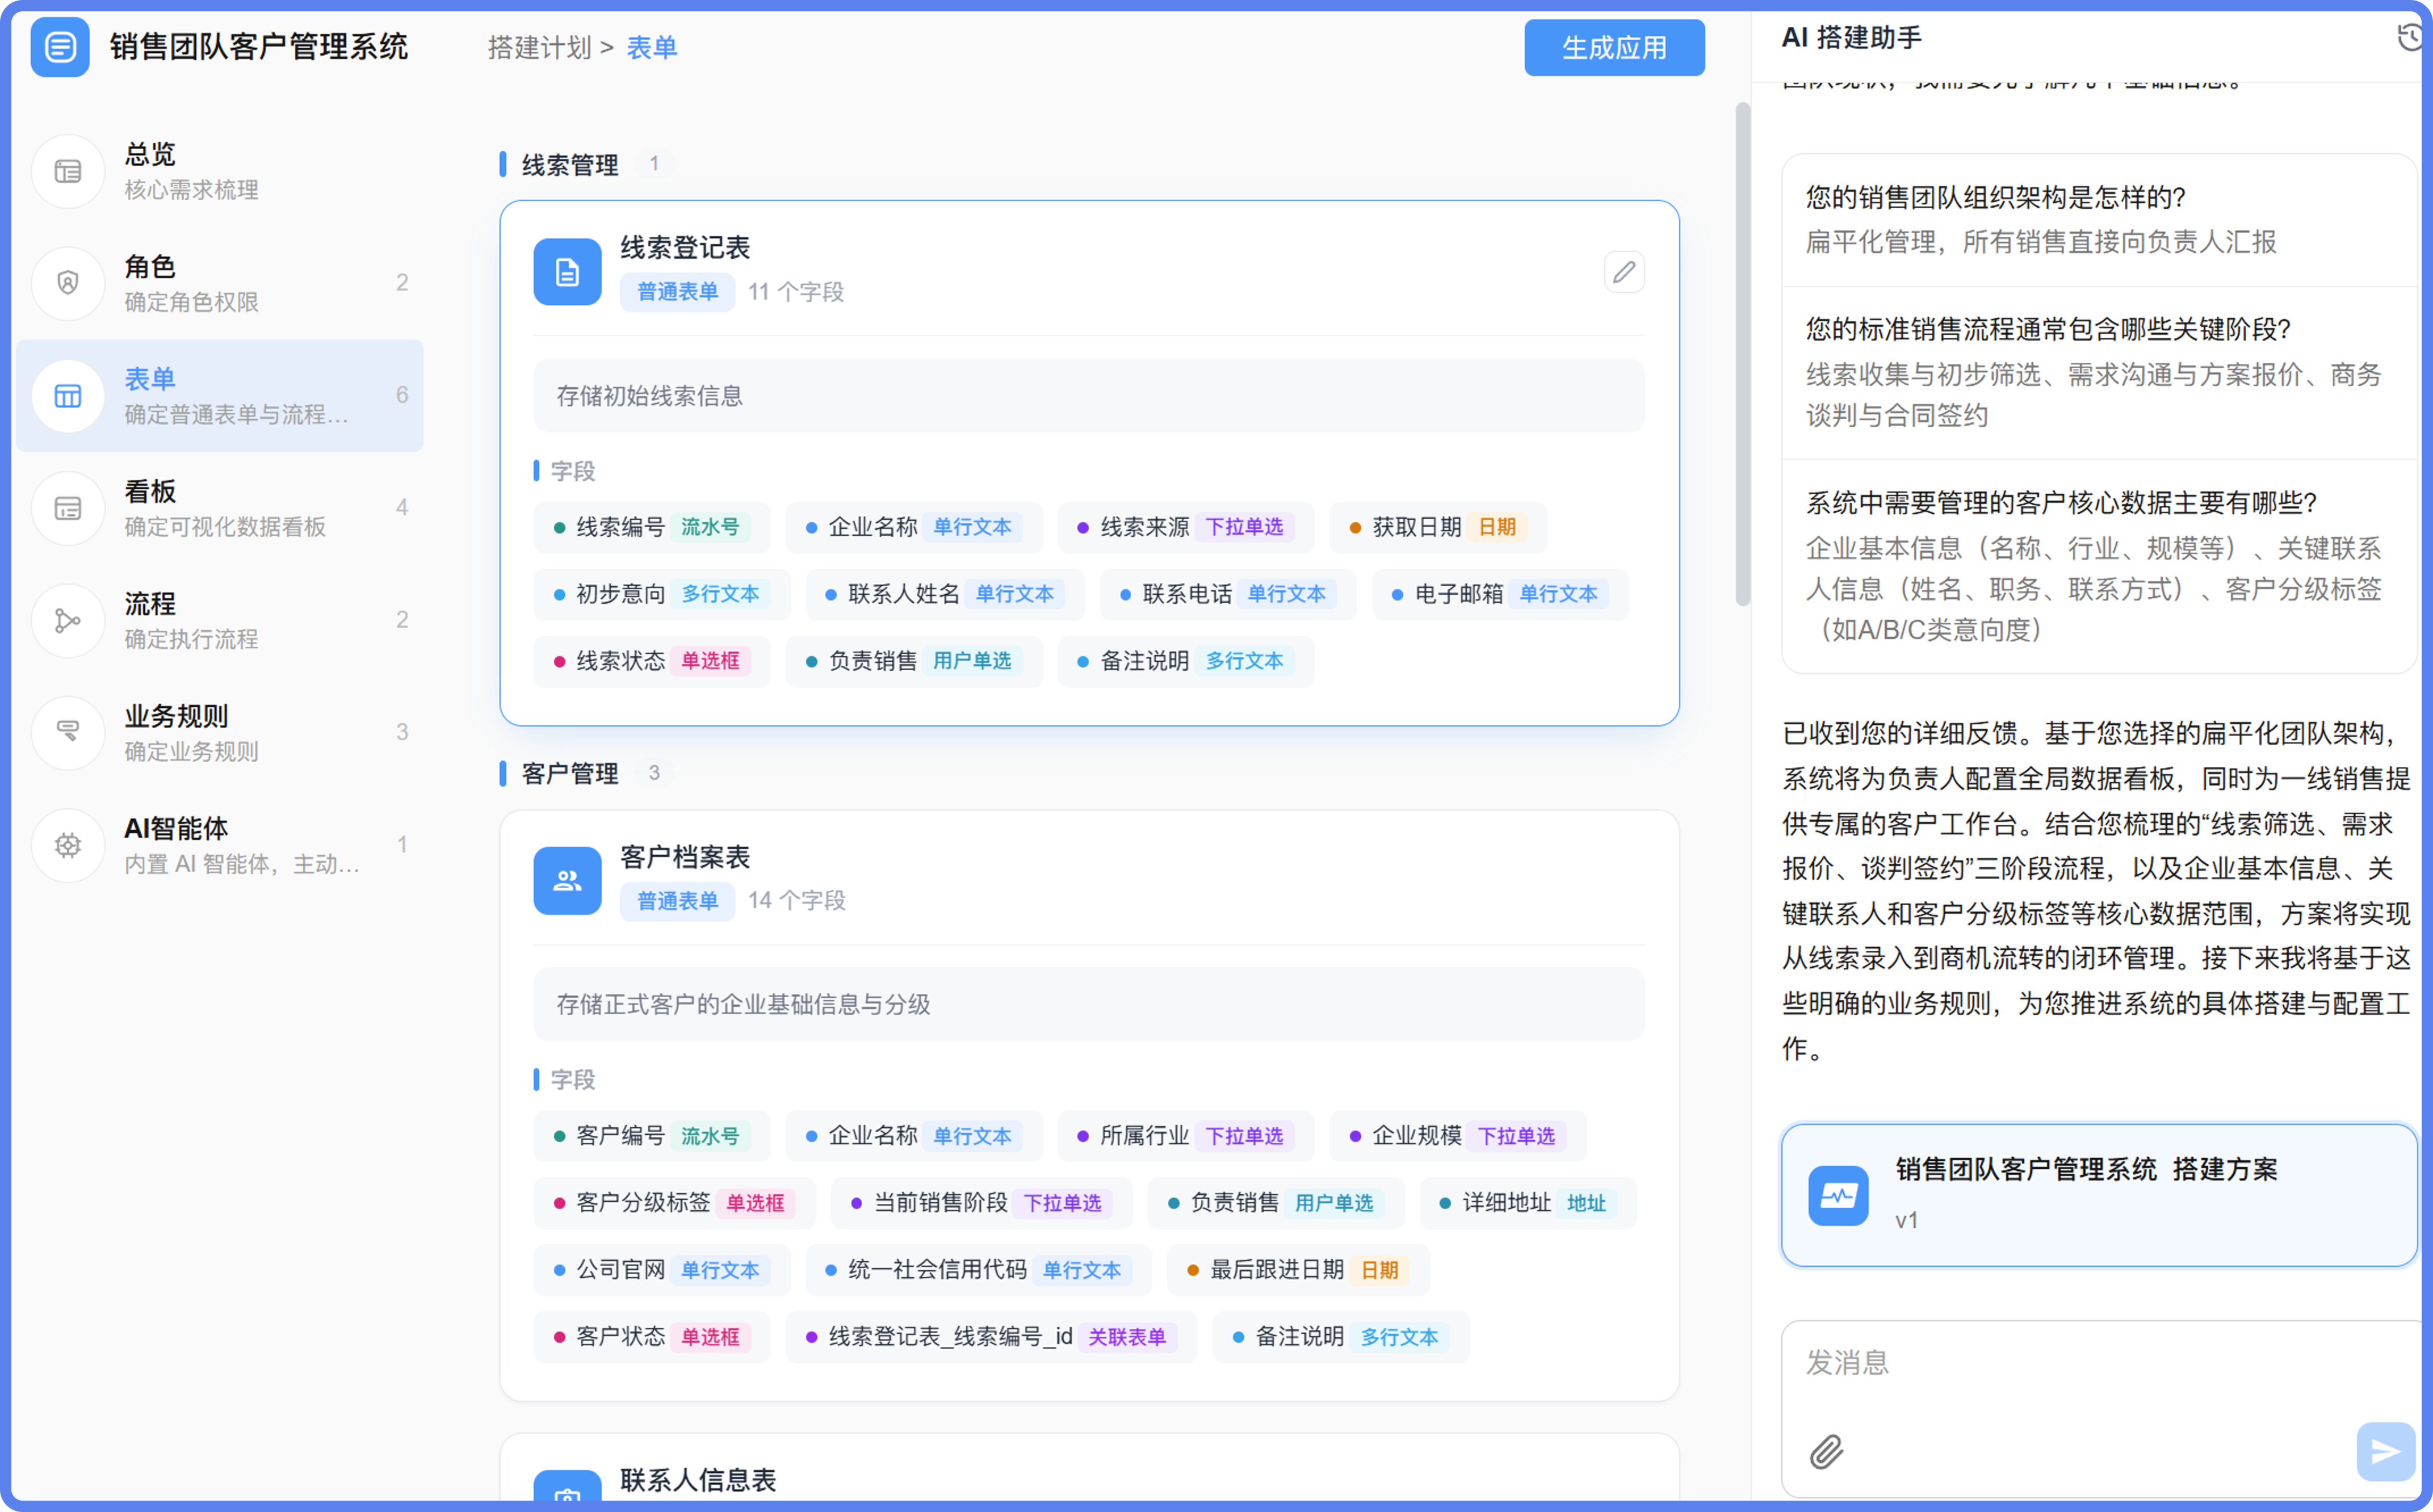Click the 电子邮箱 单行文本 field chip

(1500, 594)
